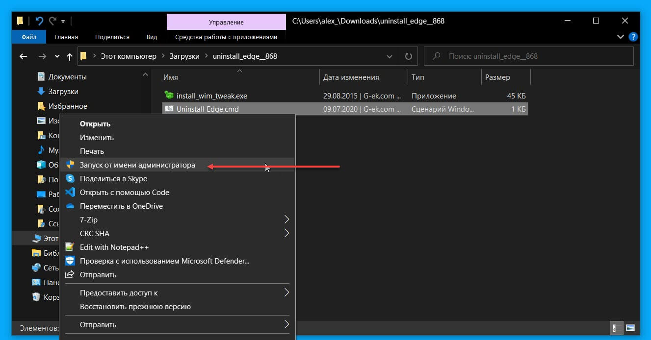
Task: Click the 45 КБ size cell
Action: coord(516,96)
